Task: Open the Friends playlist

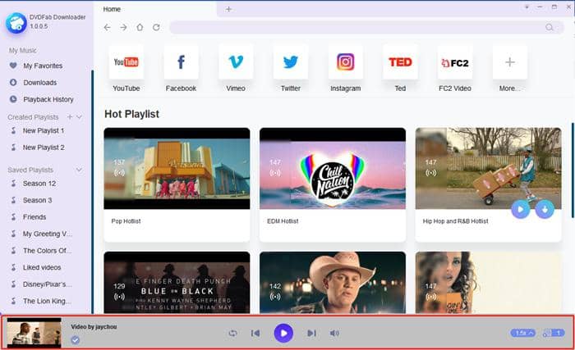Action: coord(34,217)
